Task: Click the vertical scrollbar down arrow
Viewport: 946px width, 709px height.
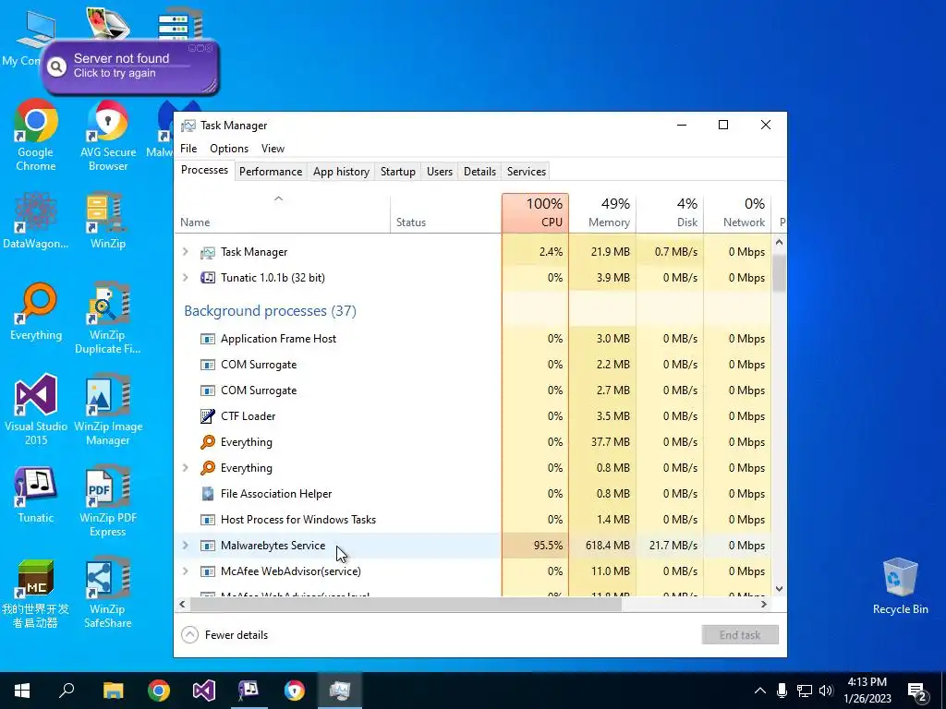Action: point(779,589)
